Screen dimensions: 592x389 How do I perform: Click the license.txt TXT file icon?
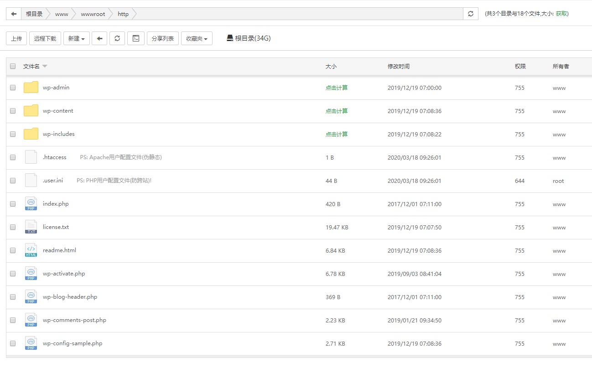click(31, 227)
